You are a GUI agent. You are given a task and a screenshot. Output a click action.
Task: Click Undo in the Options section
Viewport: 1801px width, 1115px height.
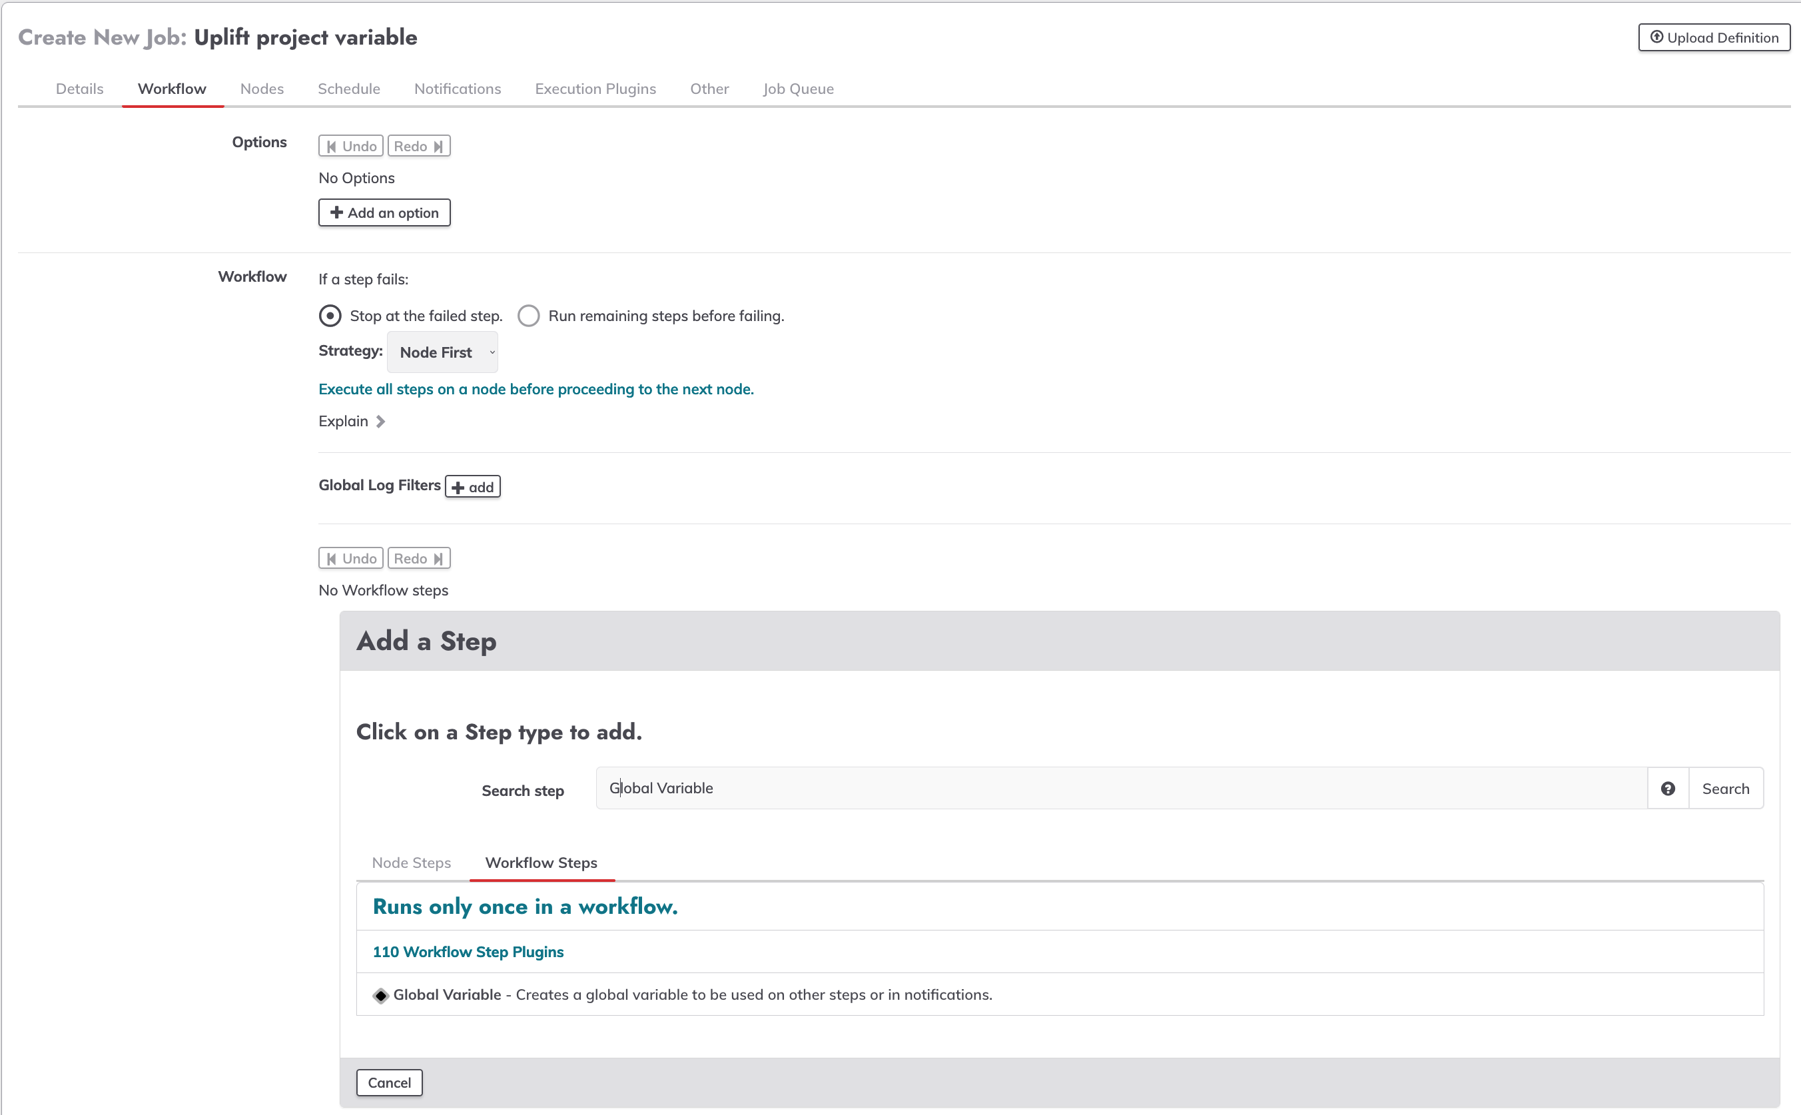(x=351, y=146)
